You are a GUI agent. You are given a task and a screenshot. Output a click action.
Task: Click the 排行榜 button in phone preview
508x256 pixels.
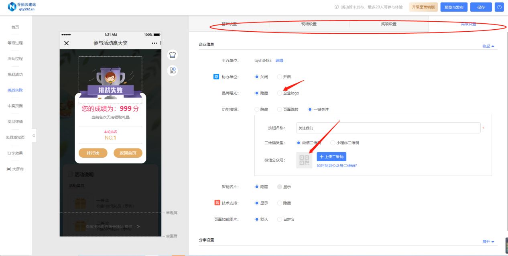pos(93,153)
